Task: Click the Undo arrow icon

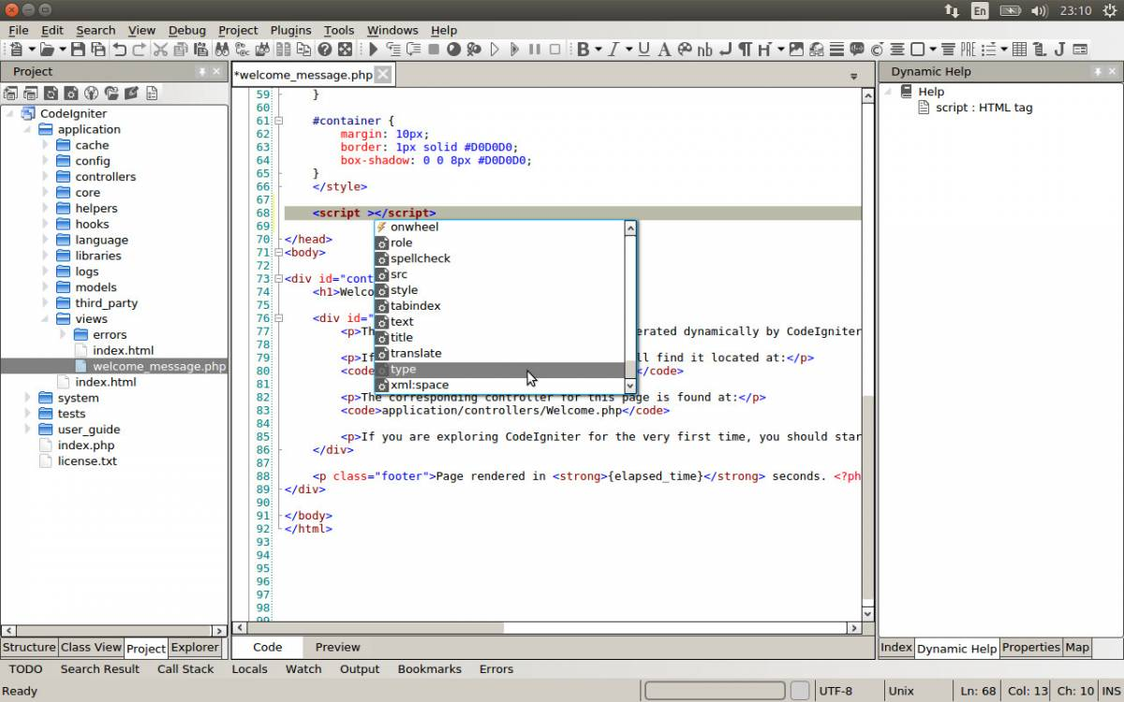Action: [x=120, y=49]
